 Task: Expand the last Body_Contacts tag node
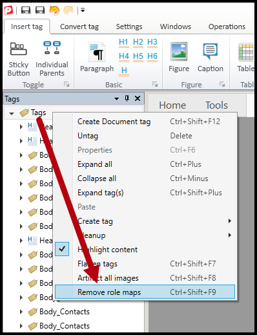(x=21, y=326)
